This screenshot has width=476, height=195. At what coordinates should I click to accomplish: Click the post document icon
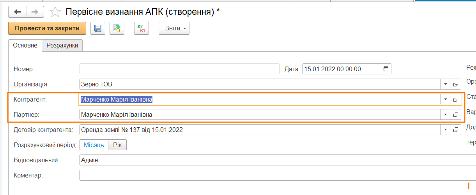[117, 28]
